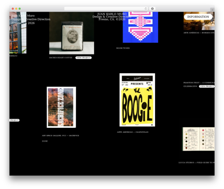Open the Lucca Studios field guide notebook image
Screen dimensions: 224x189
(x=198, y=139)
